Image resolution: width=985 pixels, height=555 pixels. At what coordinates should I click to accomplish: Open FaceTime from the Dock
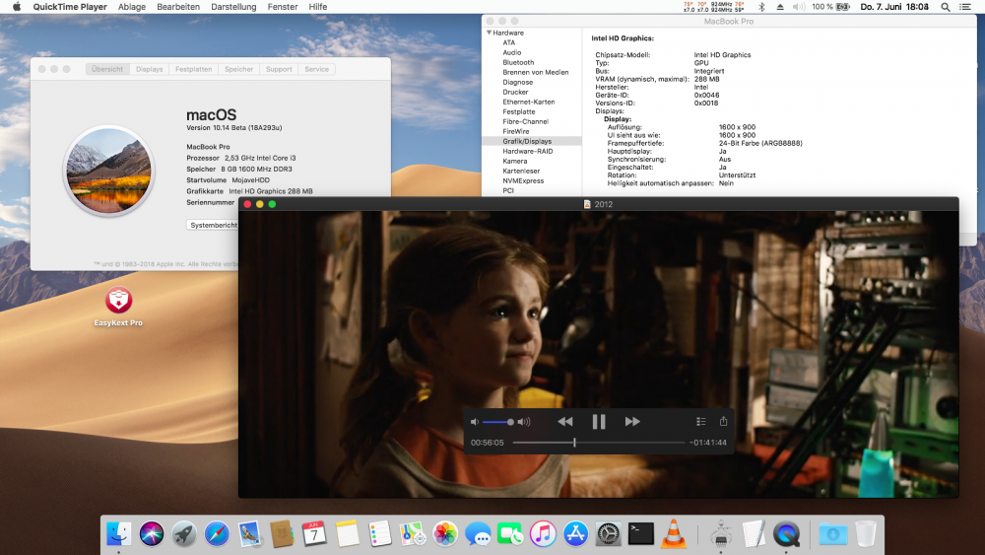pos(510,534)
